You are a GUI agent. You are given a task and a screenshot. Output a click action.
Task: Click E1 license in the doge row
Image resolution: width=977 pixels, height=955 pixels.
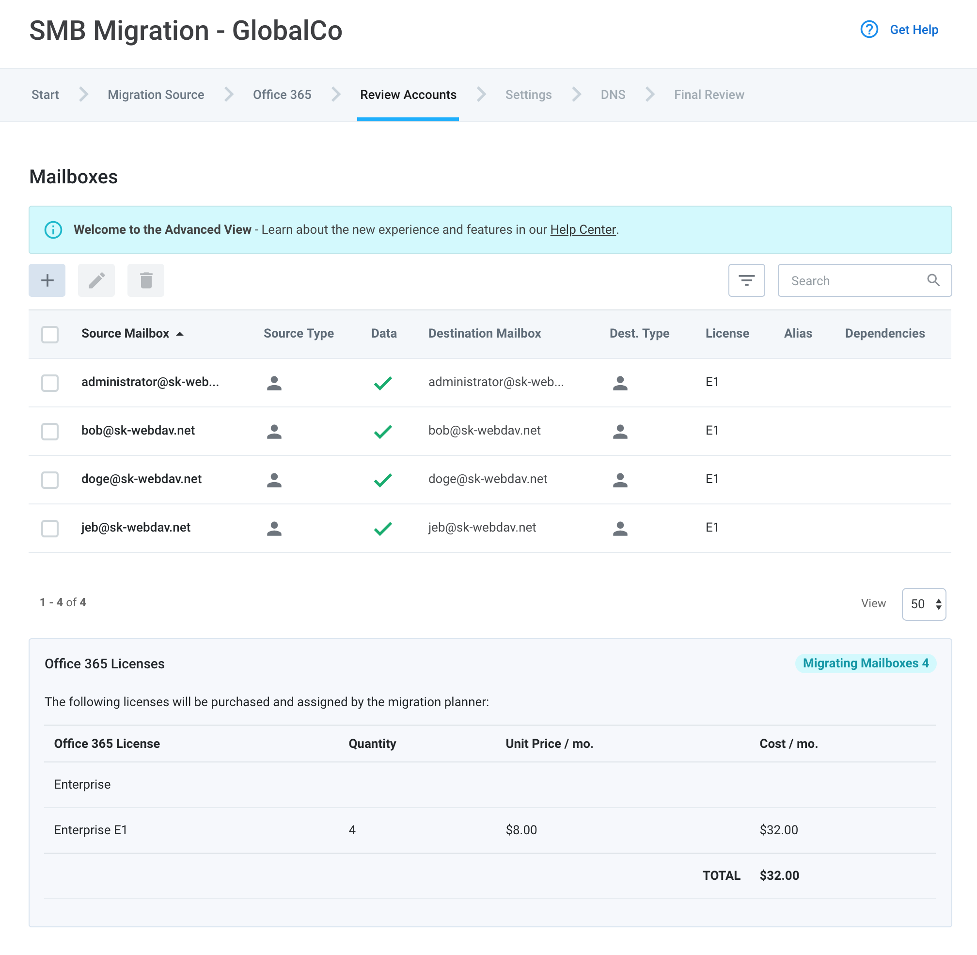(712, 480)
